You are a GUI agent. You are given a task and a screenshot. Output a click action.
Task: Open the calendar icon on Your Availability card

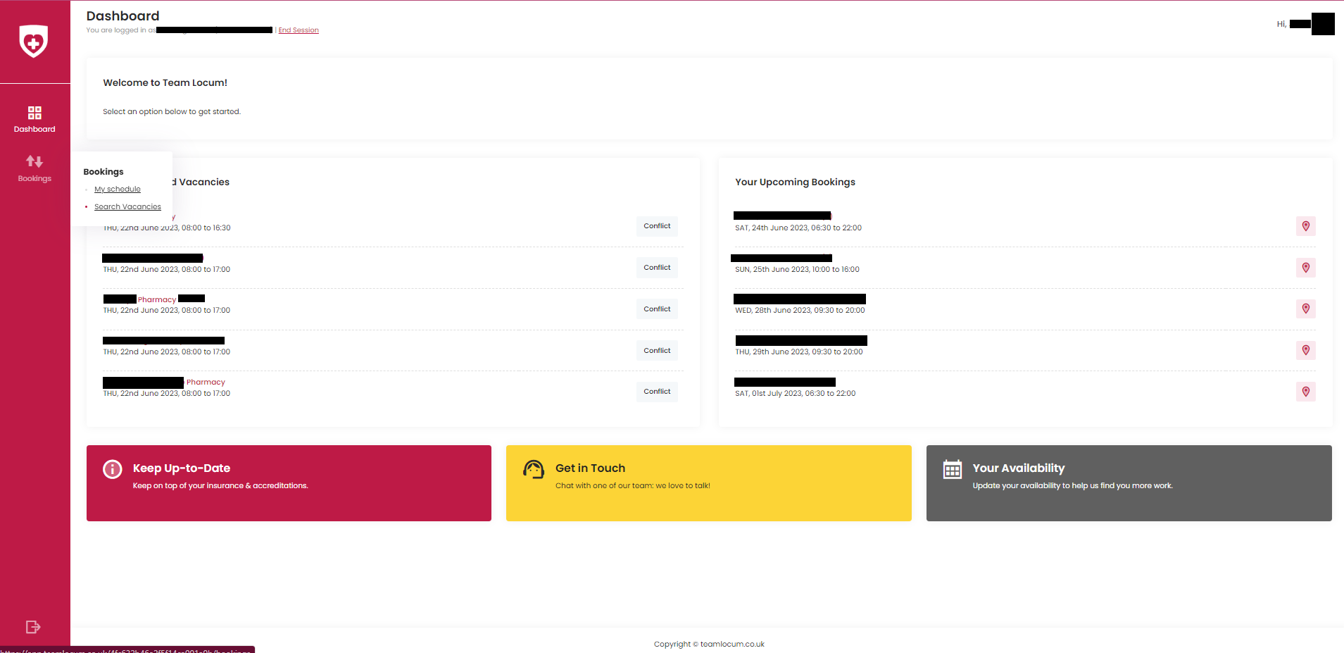[x=952, y=469]
